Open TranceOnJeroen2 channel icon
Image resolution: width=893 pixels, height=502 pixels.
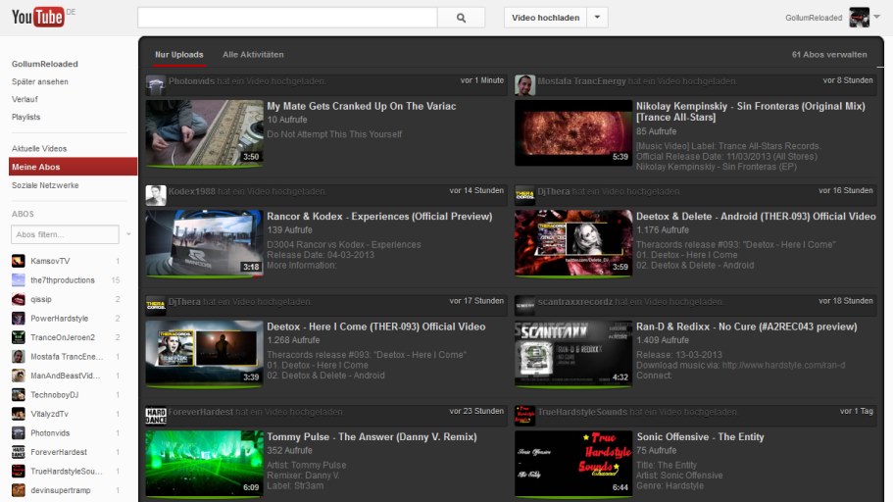[19, 337]
